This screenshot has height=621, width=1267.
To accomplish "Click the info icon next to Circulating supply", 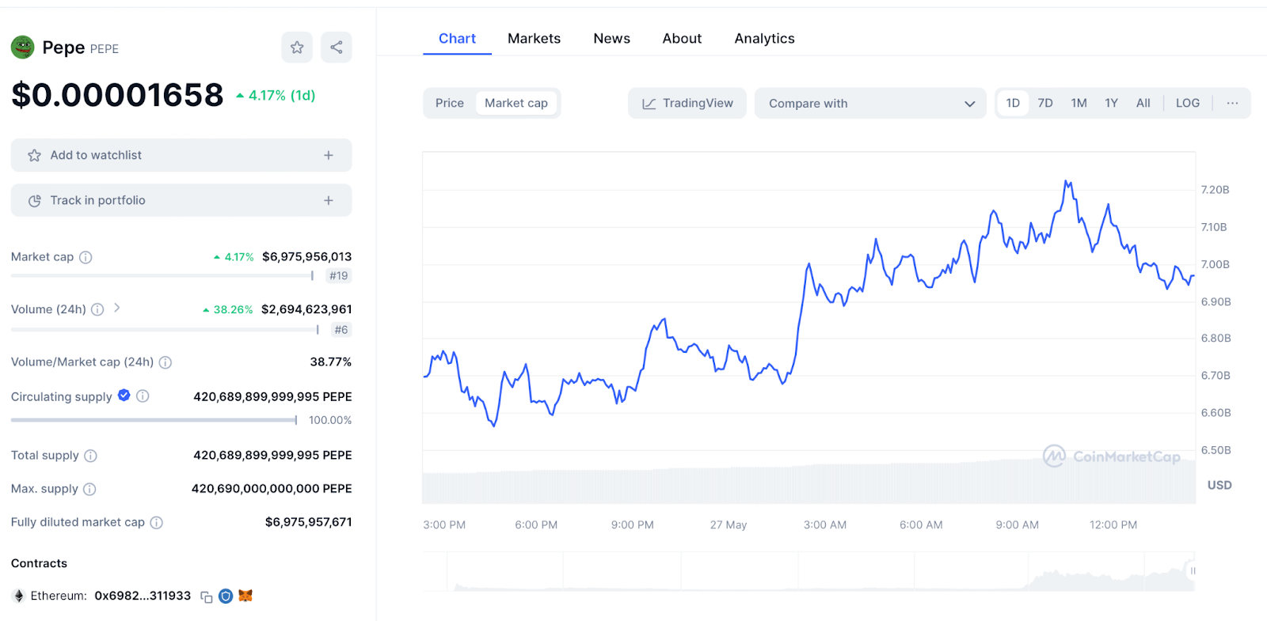I will 143,396.
